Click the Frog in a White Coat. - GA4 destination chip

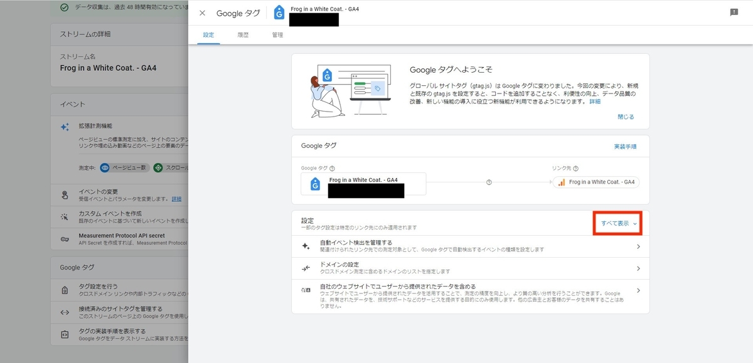(596, 182)
